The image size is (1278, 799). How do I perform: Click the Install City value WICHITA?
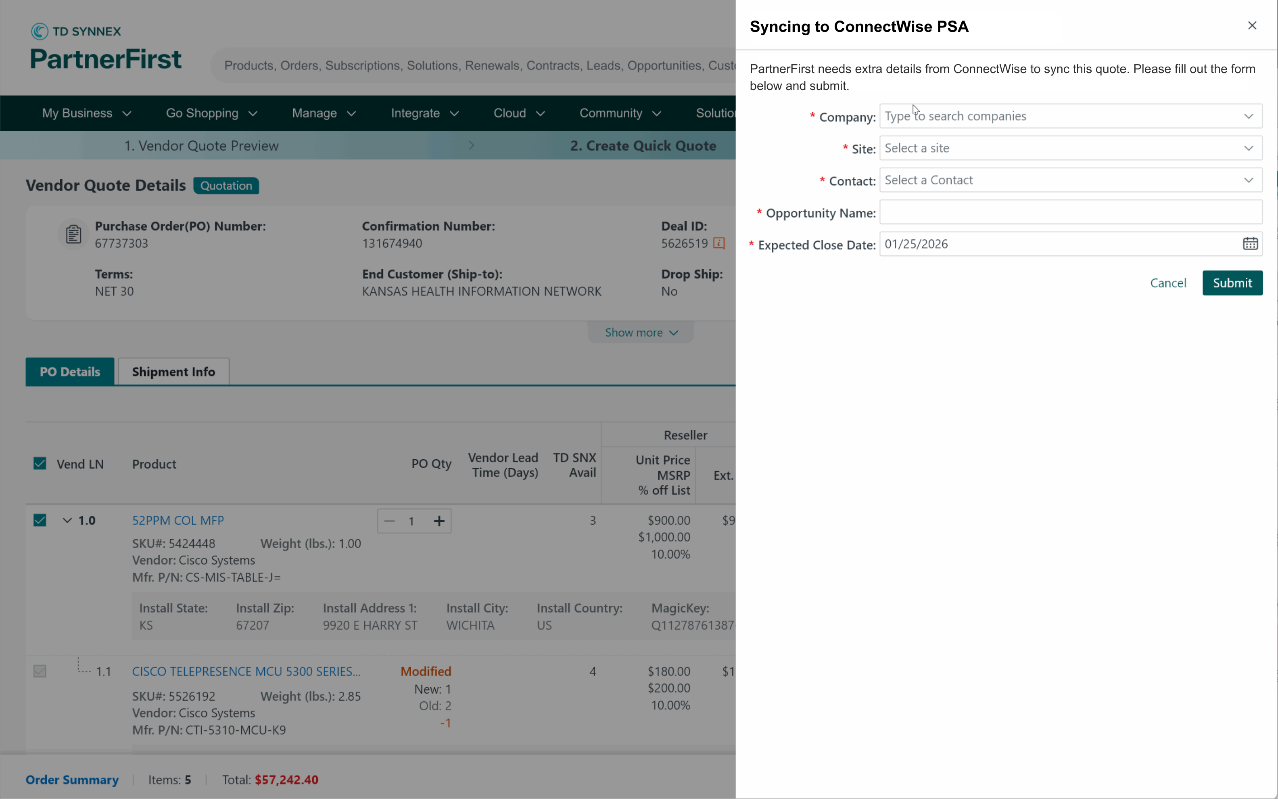(x=470, y=625)
